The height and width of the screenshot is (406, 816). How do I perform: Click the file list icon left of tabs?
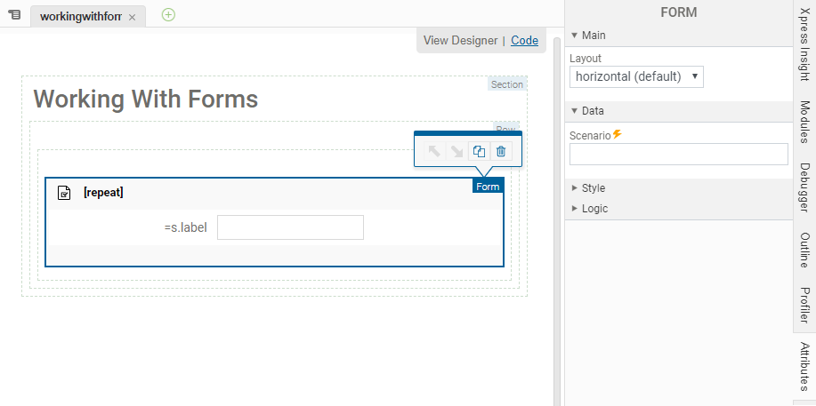(14, 16)
